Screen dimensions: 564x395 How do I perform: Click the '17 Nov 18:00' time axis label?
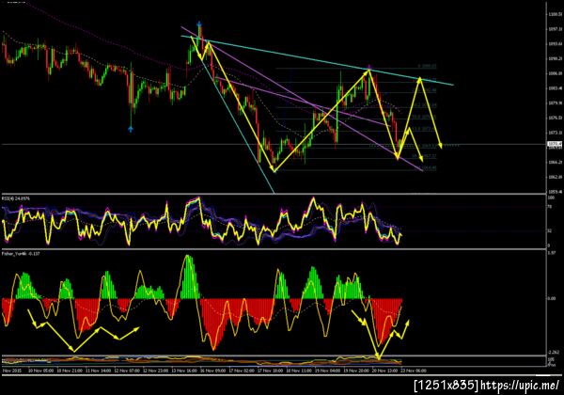[270, 371]
